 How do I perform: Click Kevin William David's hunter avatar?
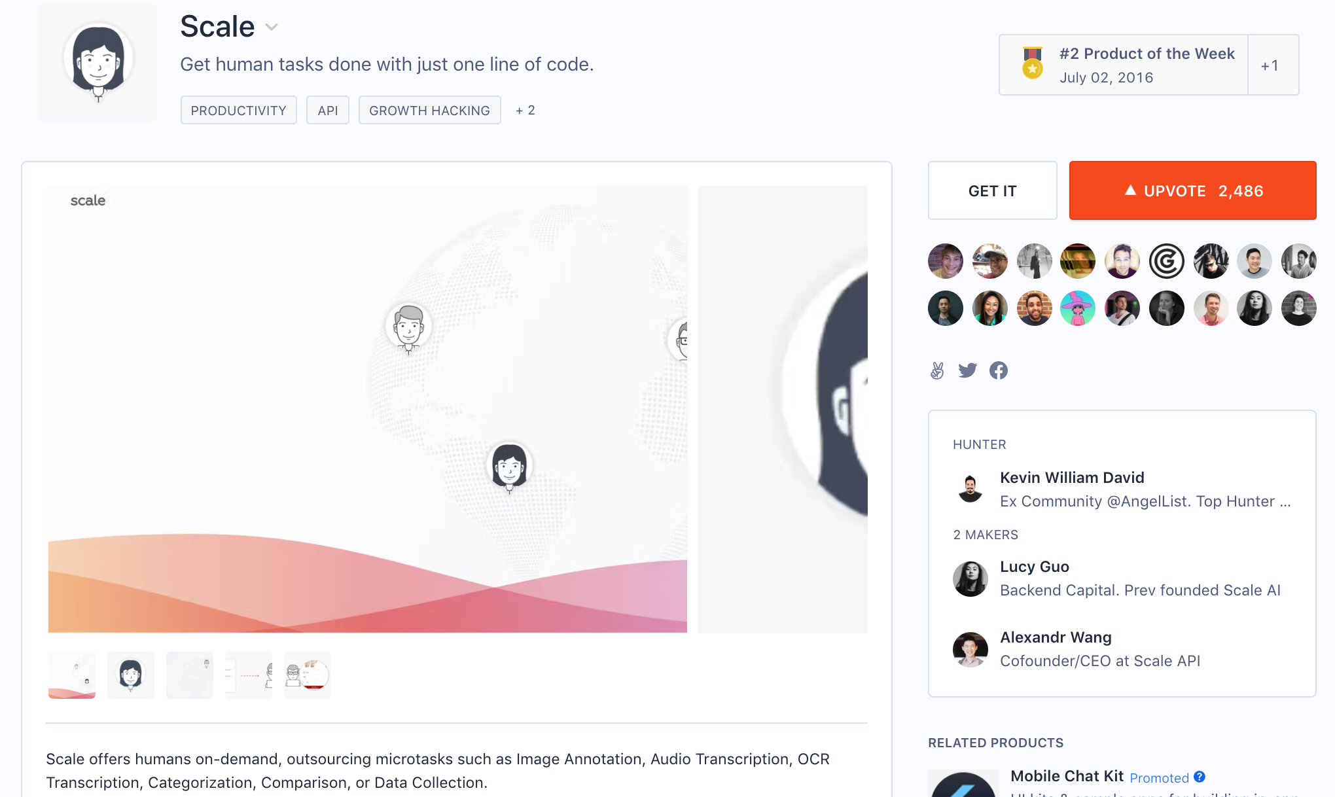pyautogui.click(x=970, y=489)
